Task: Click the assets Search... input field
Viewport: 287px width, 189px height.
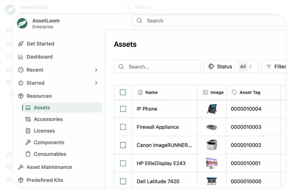Action: click(x=162, y=67)
